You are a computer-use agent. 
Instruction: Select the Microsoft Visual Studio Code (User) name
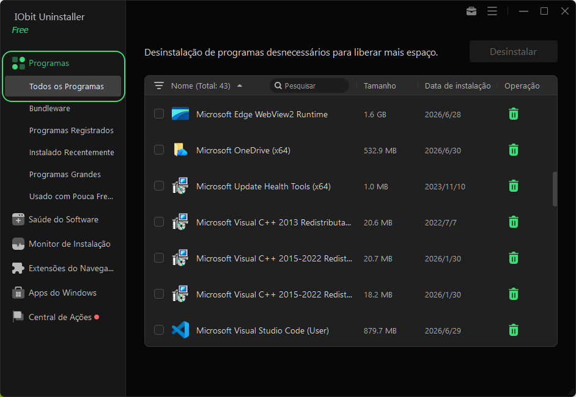262,330
